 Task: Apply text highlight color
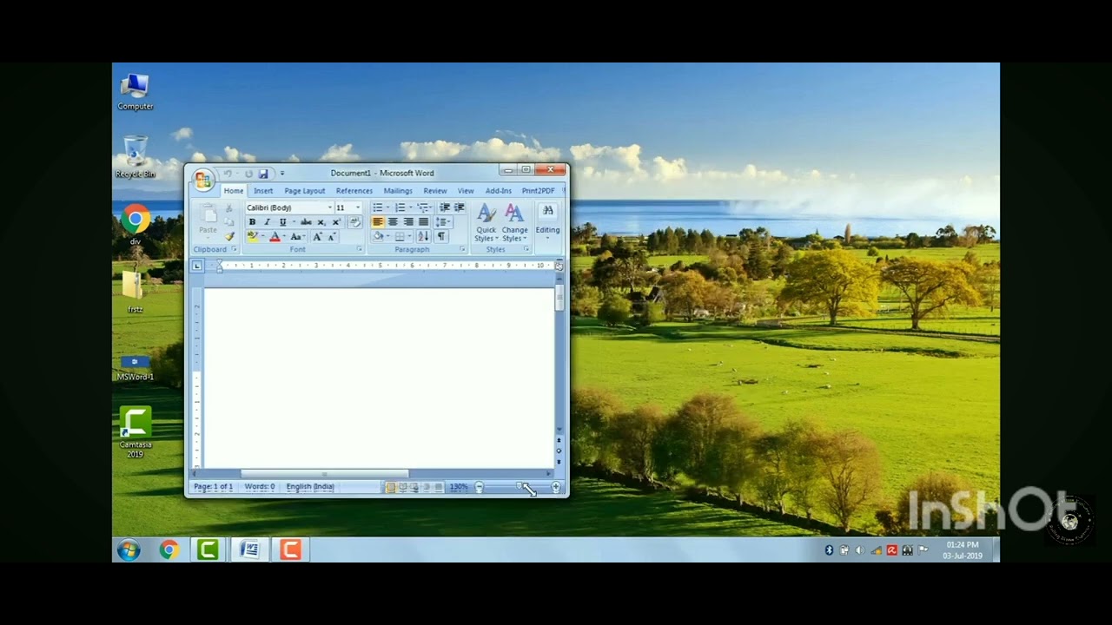tap(253, 236)
